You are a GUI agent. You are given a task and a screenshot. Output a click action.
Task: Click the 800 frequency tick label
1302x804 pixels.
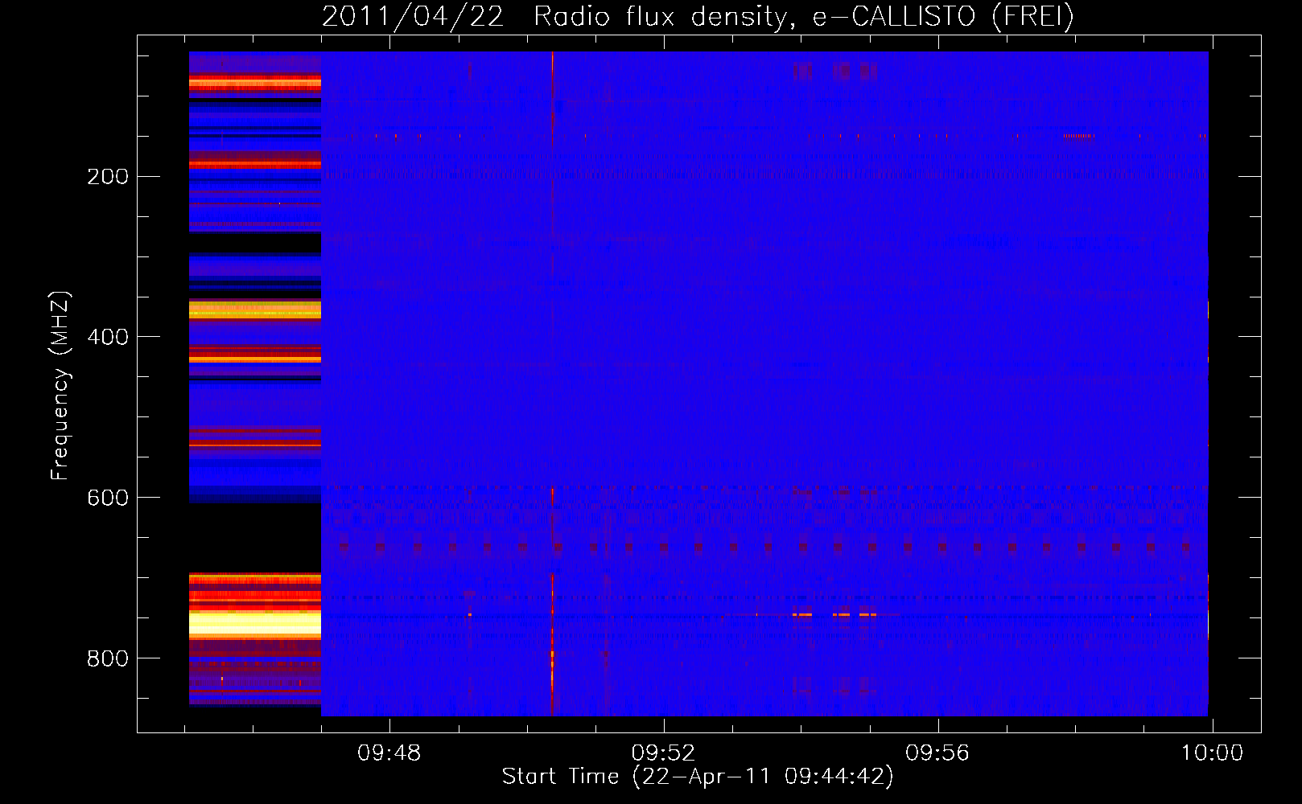(108, 658)
